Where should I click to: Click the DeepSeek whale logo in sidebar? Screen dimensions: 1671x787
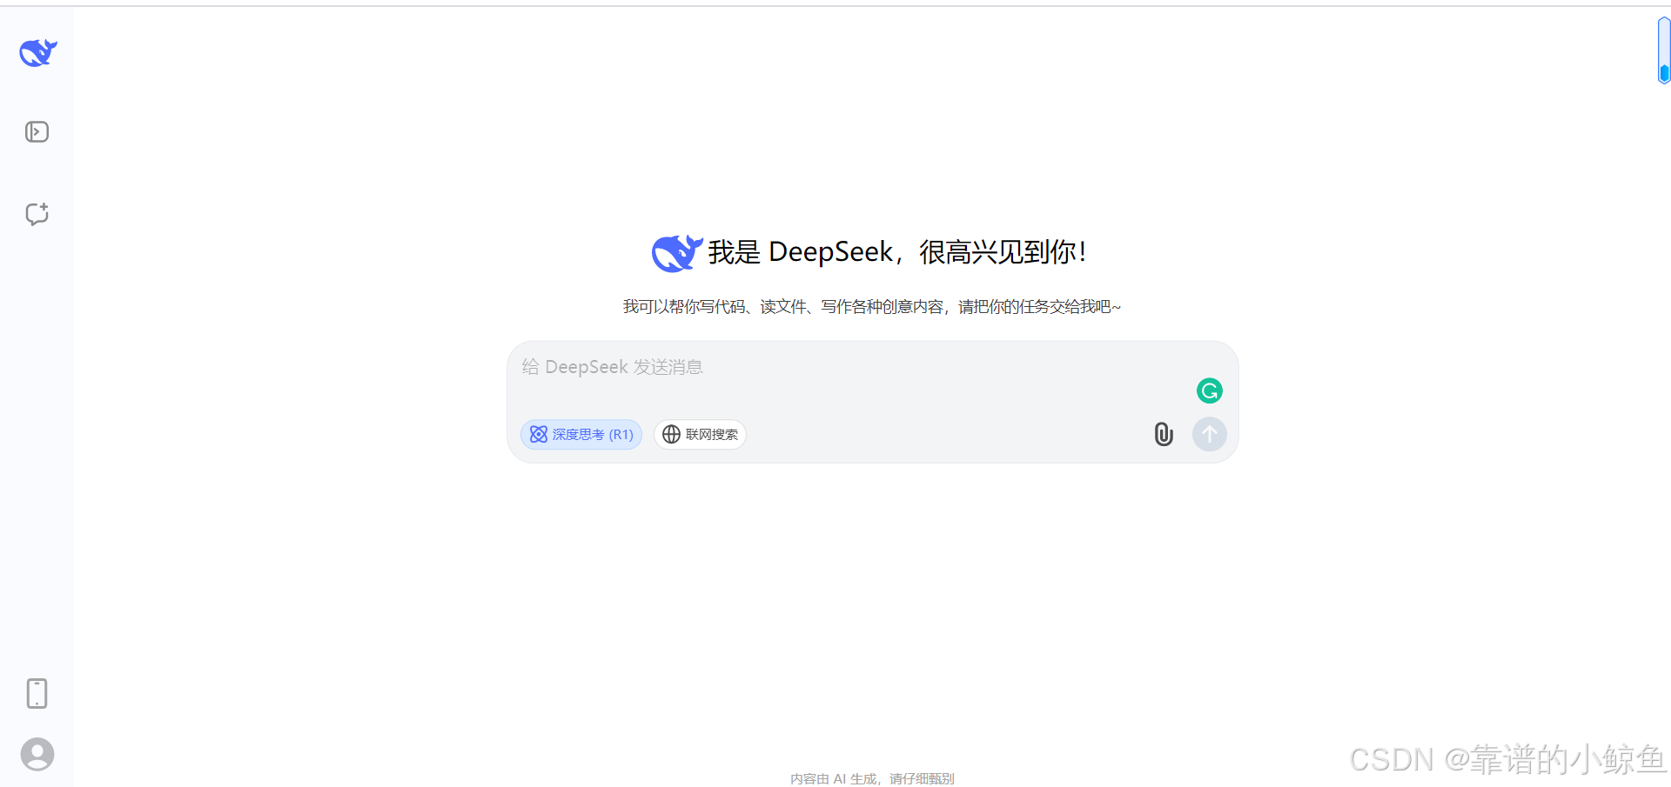38,53
